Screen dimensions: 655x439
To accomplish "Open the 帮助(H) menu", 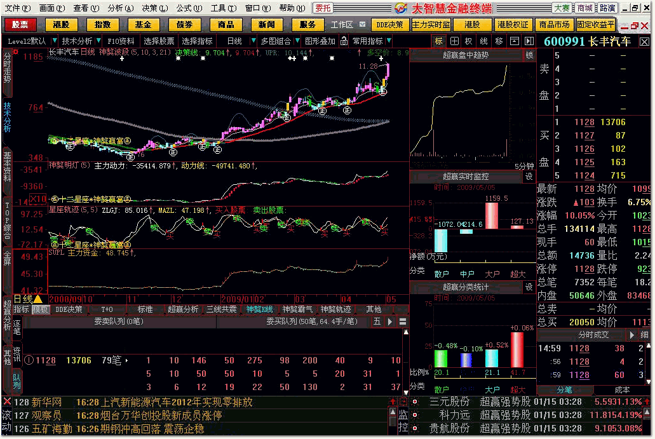I will click(292, 8).
